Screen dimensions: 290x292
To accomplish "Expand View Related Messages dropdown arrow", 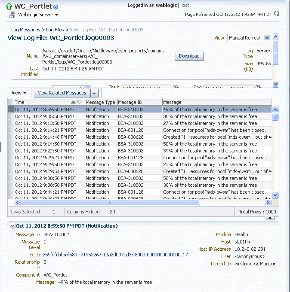I will pos(94,93).
